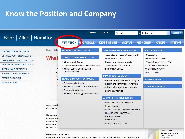
Task: Open Sustainability menu item
Action: (152, 55)
